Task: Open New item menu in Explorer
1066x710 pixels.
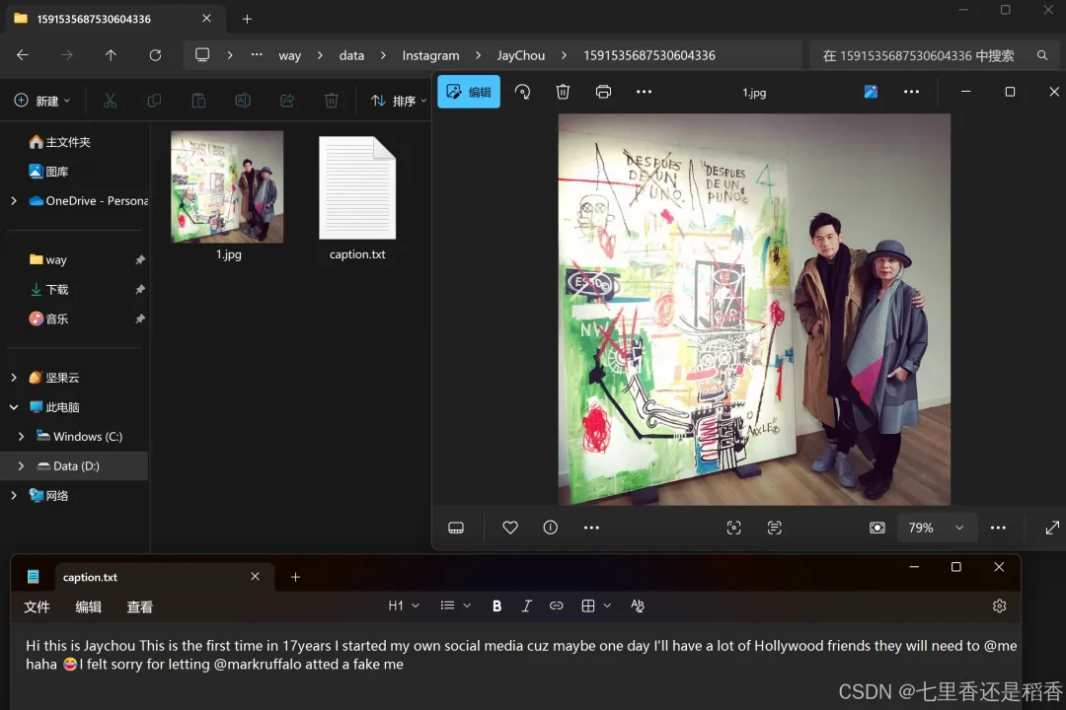Action: (42, 101)
